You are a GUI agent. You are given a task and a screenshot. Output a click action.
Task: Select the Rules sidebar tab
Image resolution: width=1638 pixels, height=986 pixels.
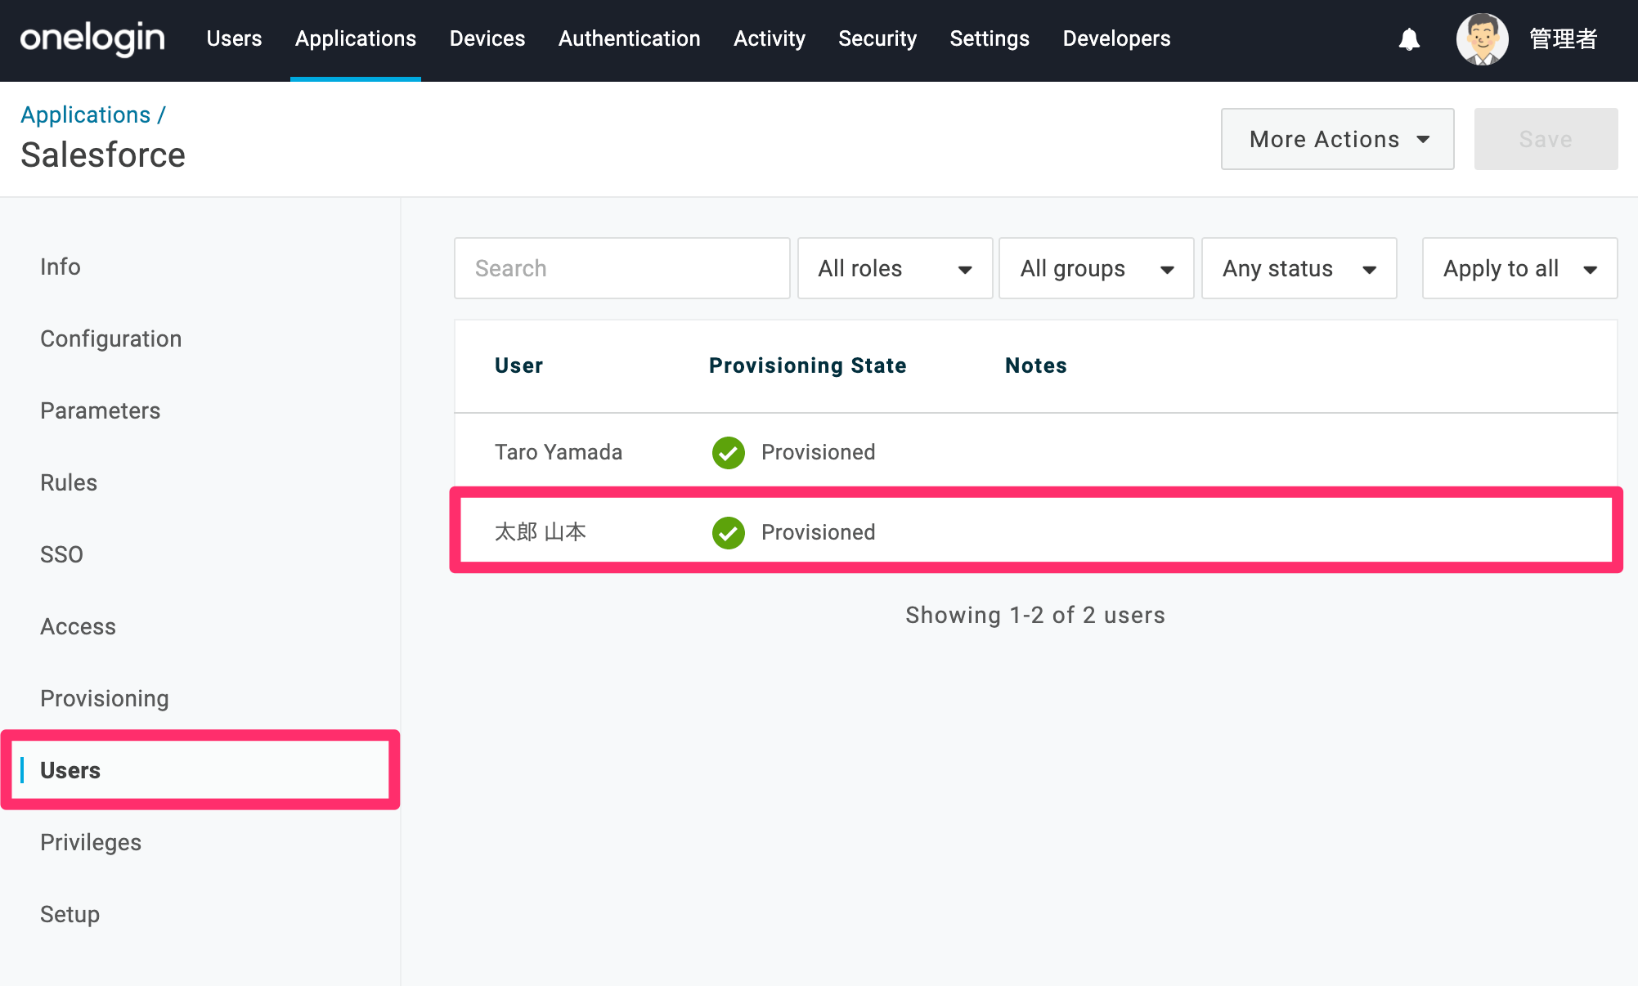[69, 482]
